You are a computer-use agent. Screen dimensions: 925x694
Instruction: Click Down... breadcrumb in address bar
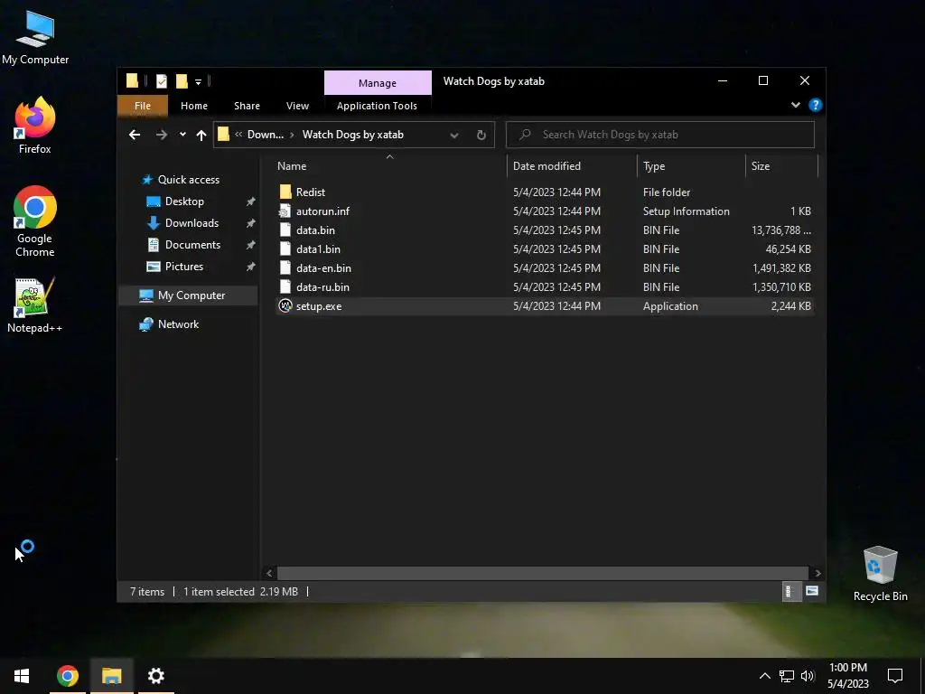[266, 135]
